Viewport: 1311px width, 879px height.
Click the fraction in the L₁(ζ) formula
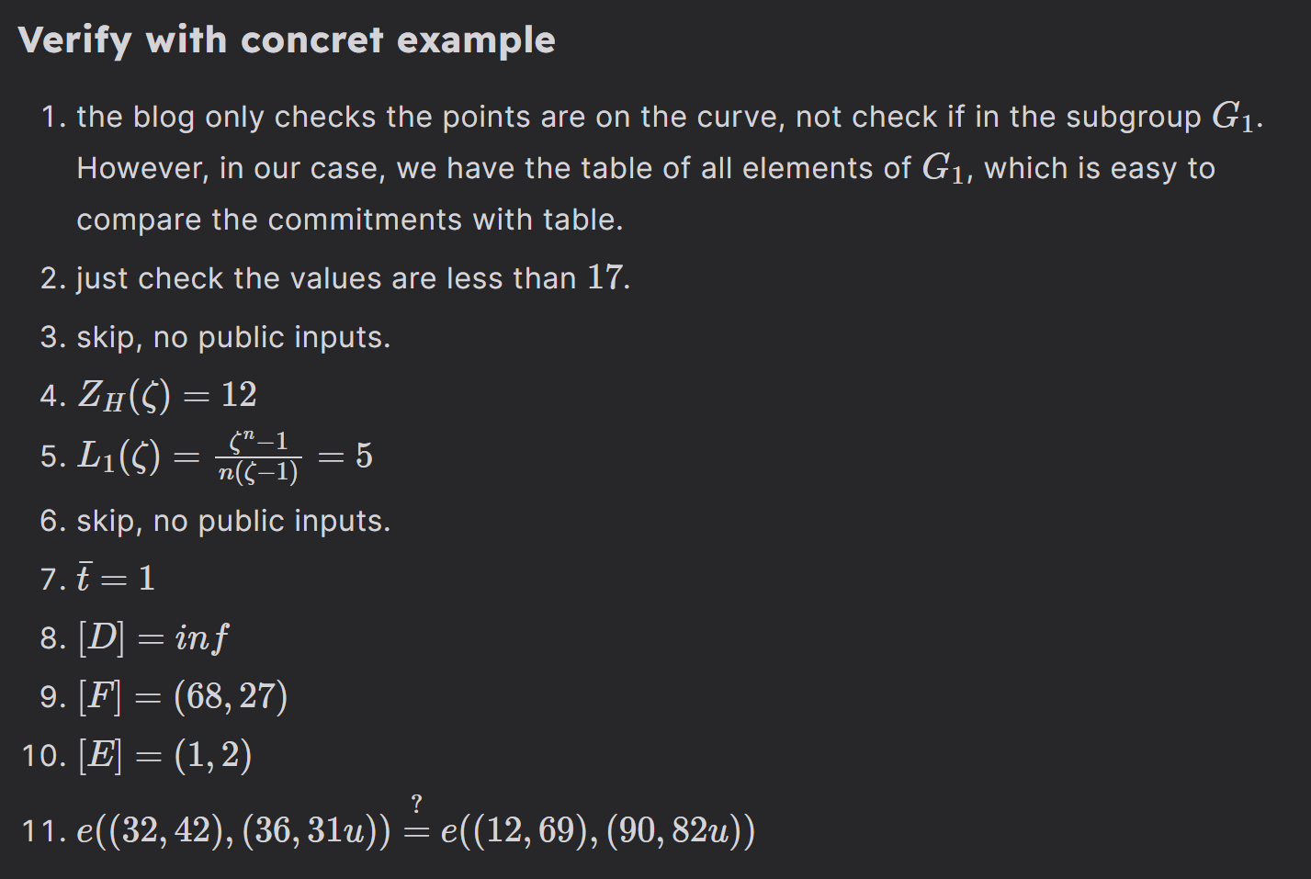click(258, 456)
